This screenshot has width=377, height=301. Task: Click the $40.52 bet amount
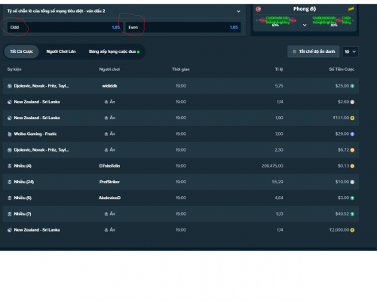pos(342,214)
